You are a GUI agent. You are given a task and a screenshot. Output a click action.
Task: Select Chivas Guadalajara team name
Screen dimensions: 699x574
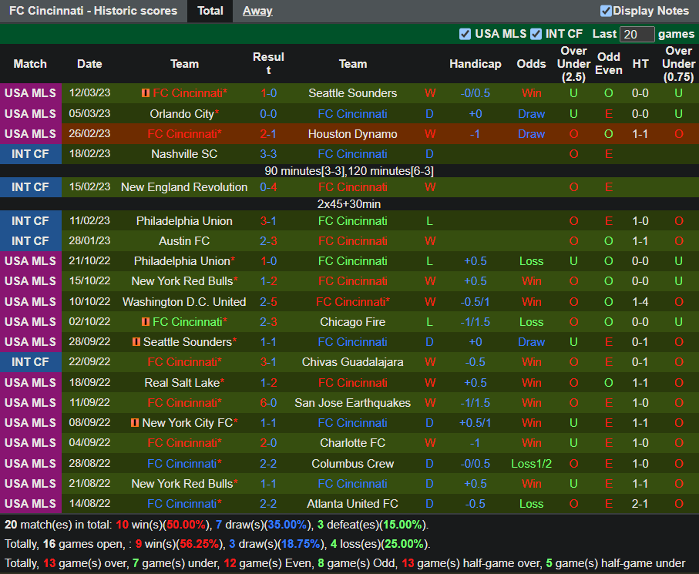(352, 362)
